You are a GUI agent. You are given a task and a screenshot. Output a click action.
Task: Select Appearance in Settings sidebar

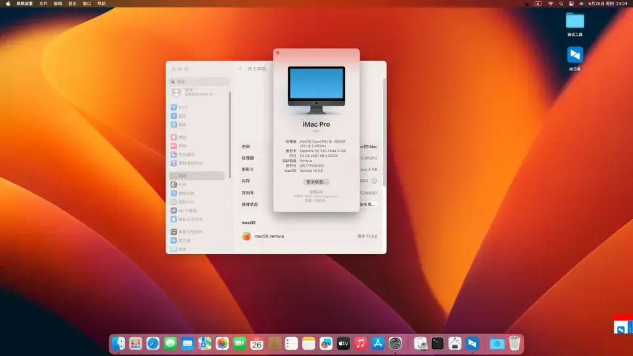pos(197,184)
